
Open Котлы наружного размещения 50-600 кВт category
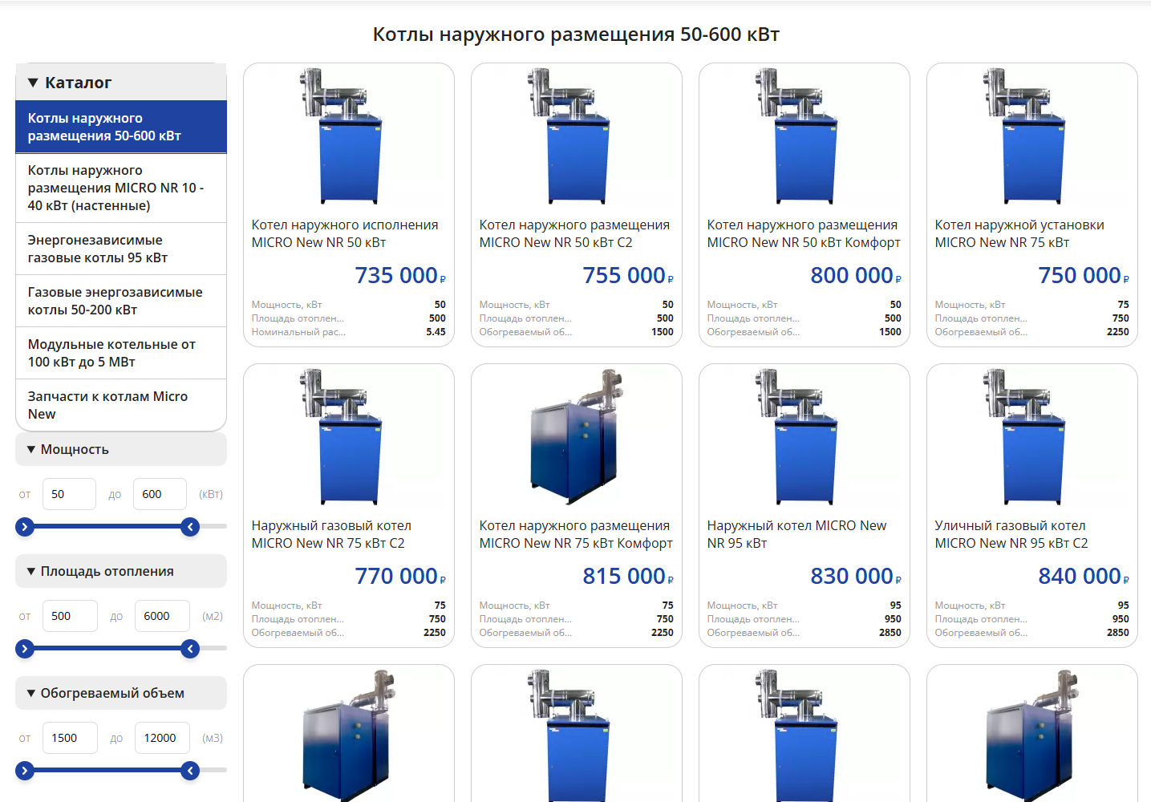(x=121, y=127)
